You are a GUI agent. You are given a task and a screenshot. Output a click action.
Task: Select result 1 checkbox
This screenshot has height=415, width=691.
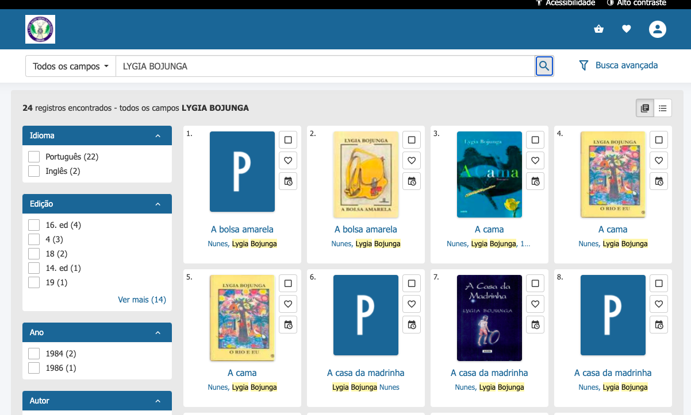coord(288,139)
